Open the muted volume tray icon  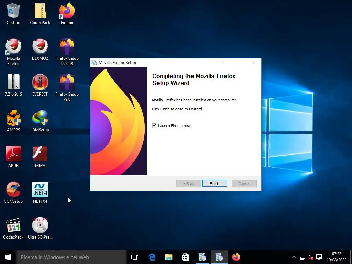click(x=310, y=257)
